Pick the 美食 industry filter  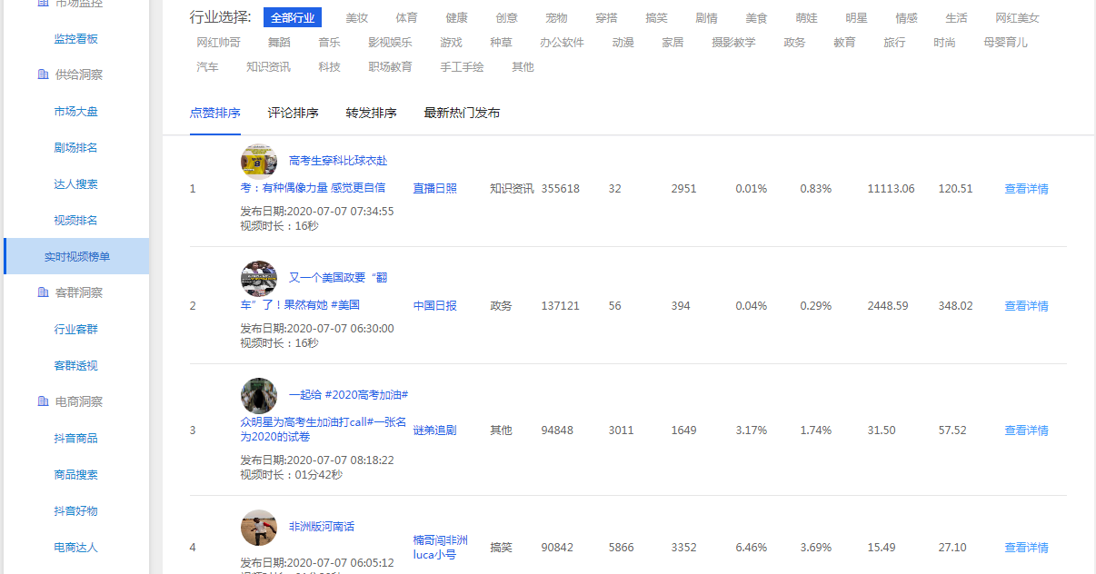[757, 17]
